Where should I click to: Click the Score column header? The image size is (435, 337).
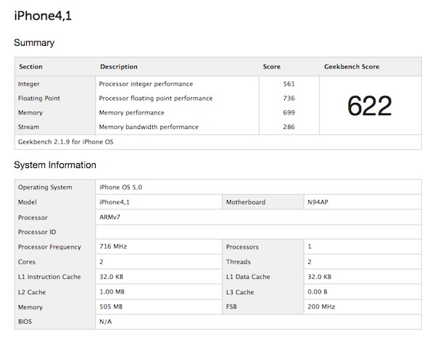272,67
